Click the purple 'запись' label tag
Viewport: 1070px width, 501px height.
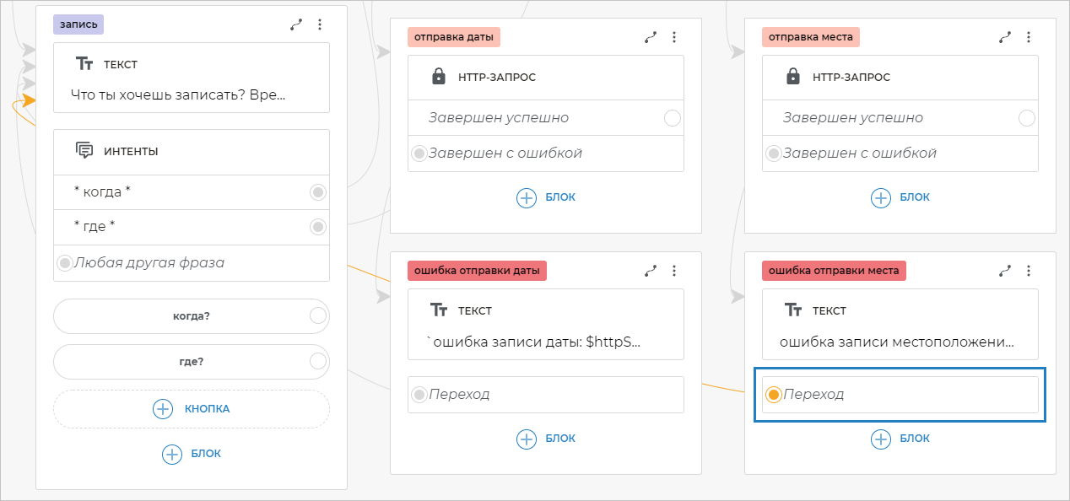78,24
